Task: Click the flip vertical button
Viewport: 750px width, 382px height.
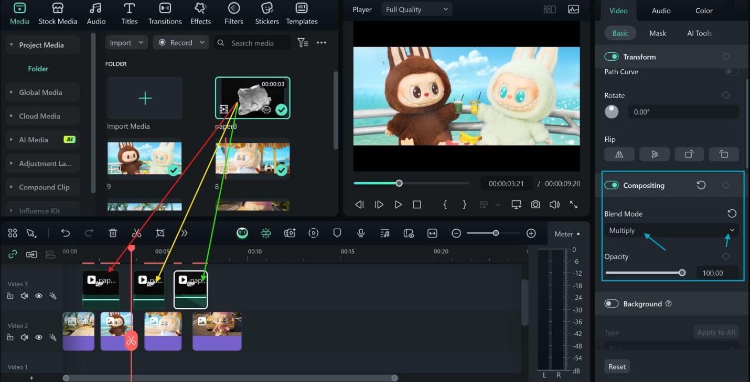Action: click(654, 154)
